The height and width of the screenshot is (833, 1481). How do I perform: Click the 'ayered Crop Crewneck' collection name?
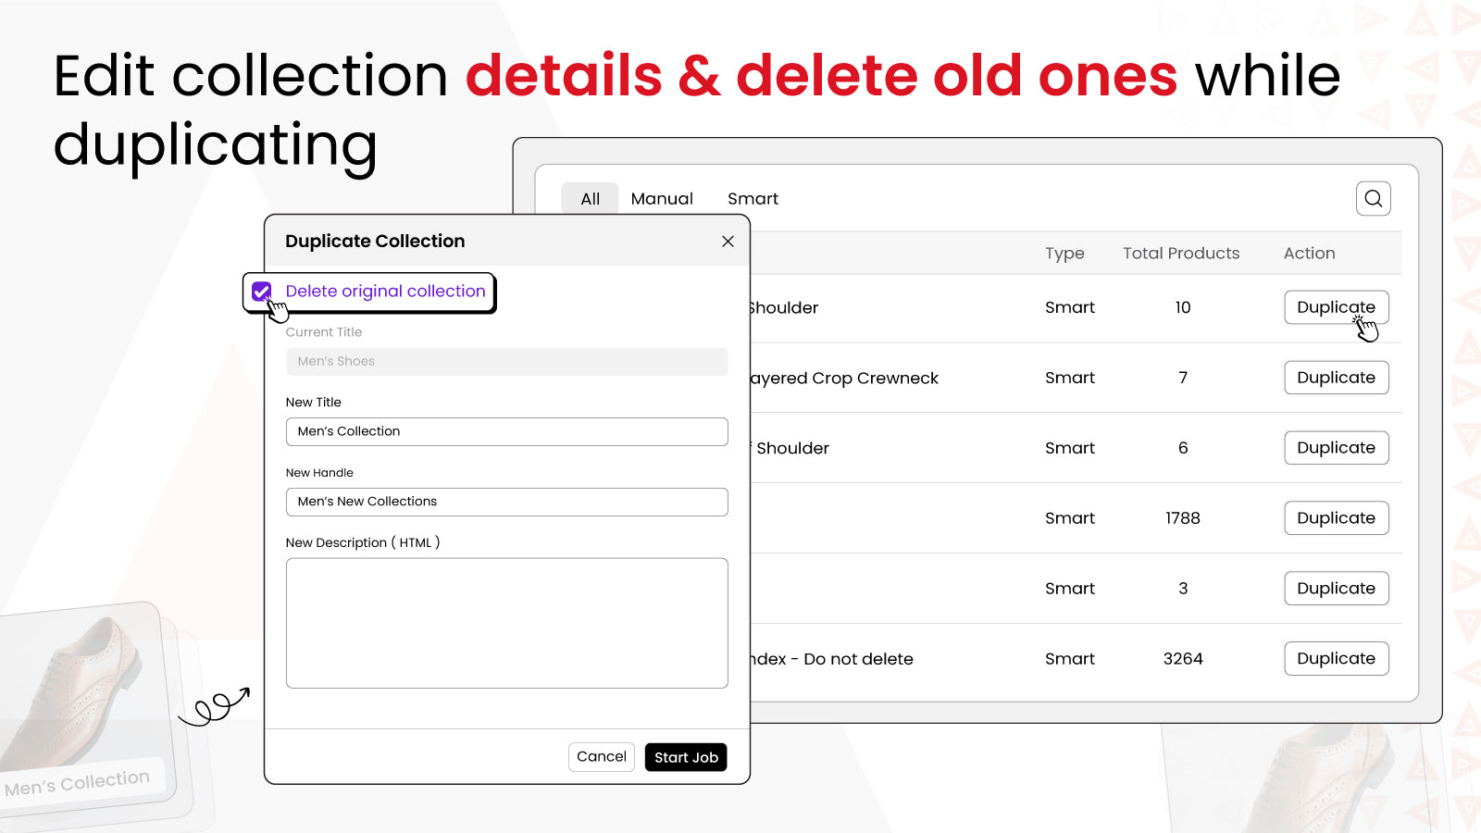[x=844, y=378]
